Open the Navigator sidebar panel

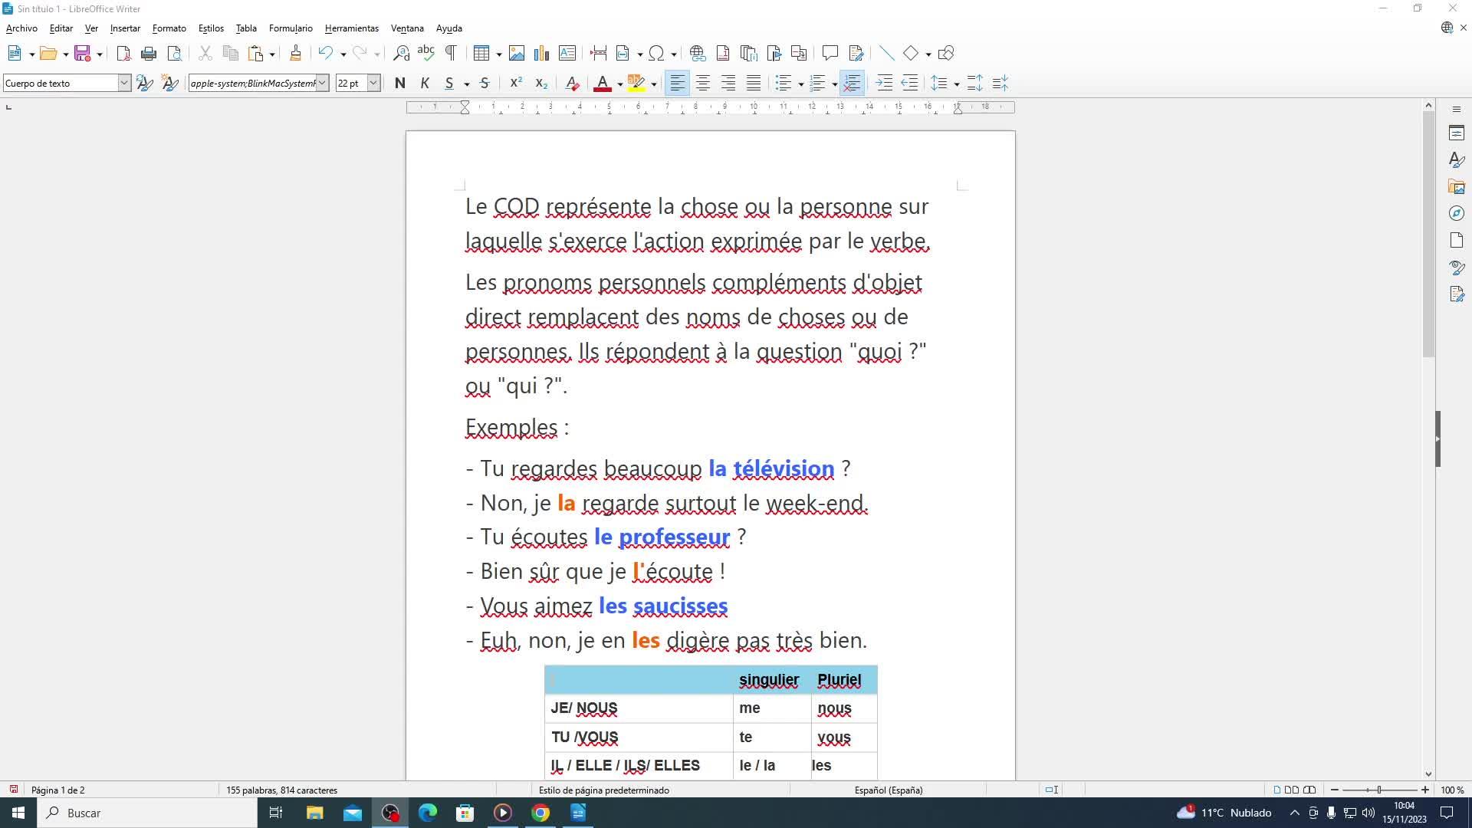pos(1457,214)
